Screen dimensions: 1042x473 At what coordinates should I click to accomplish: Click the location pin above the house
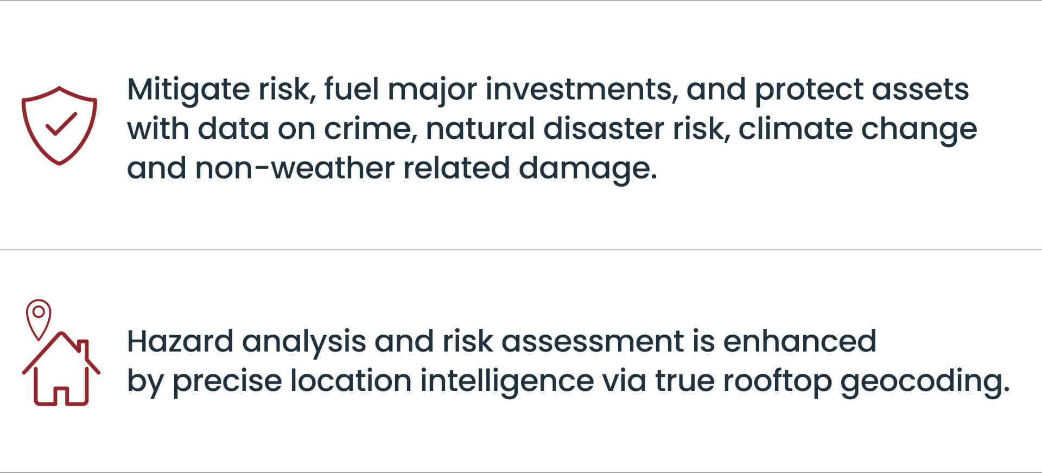[x=39, y=319]
